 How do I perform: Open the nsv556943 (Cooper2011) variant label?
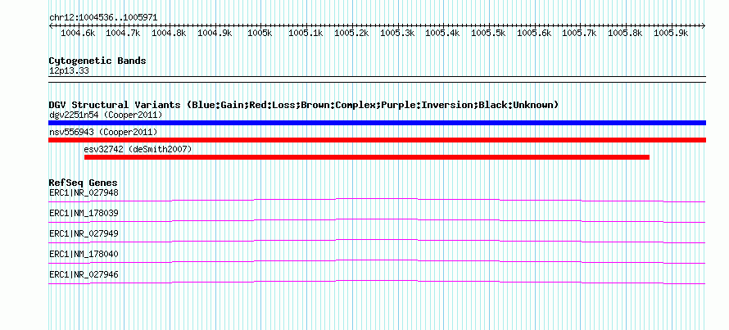(x=103, y=132)
